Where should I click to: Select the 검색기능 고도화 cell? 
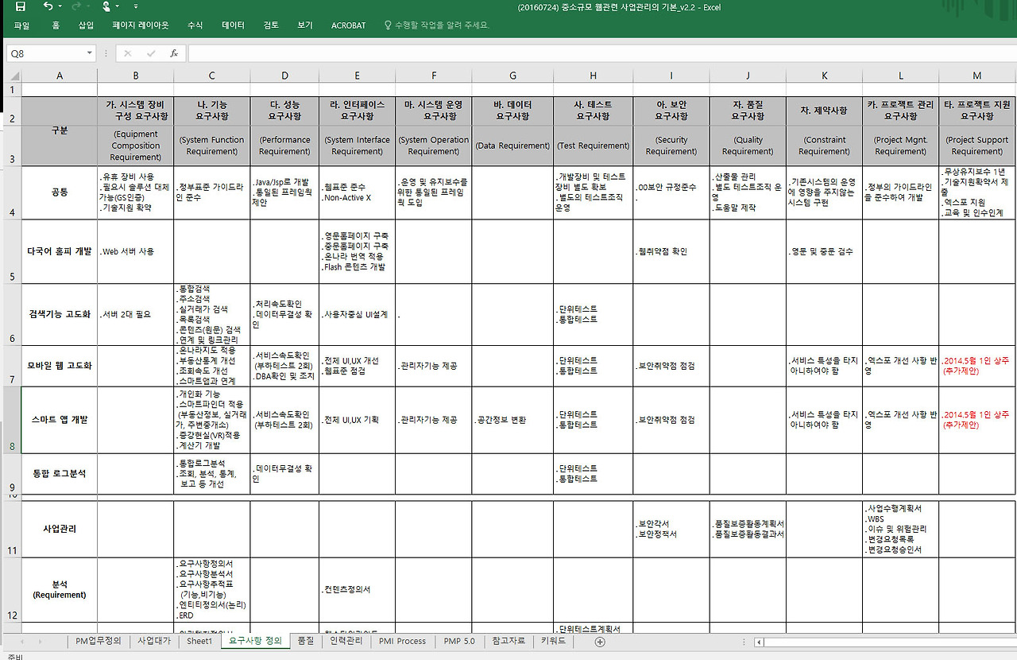coord(60,314)
